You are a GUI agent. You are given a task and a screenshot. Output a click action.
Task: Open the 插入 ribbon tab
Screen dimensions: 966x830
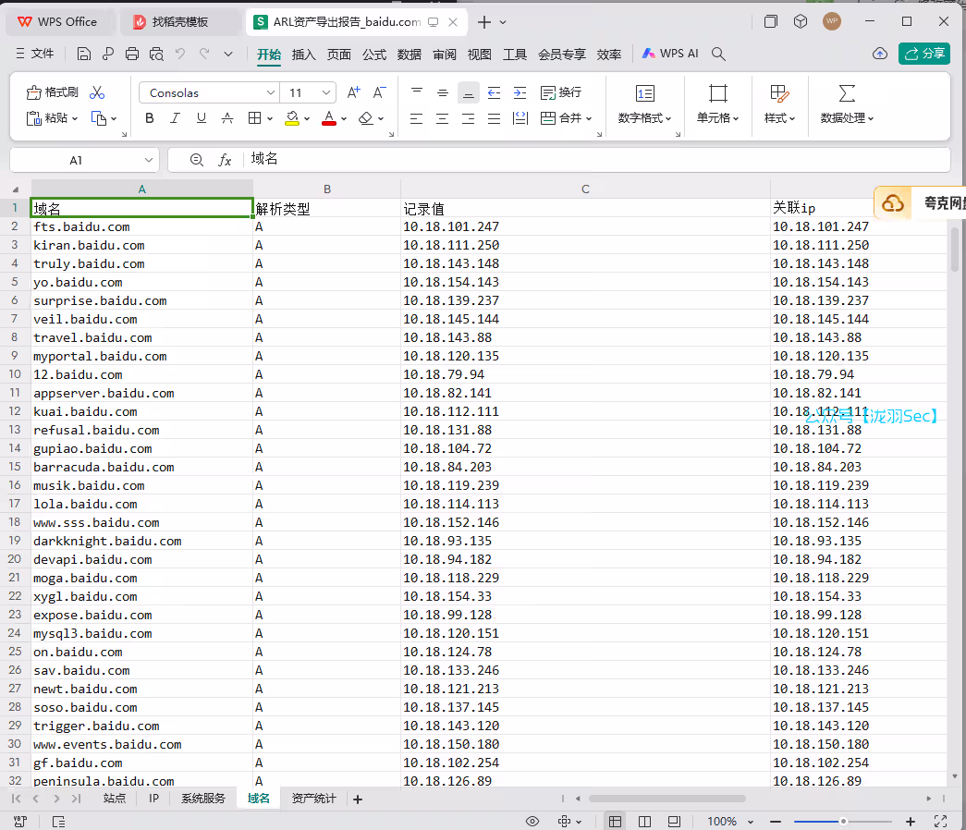(304, 55)
